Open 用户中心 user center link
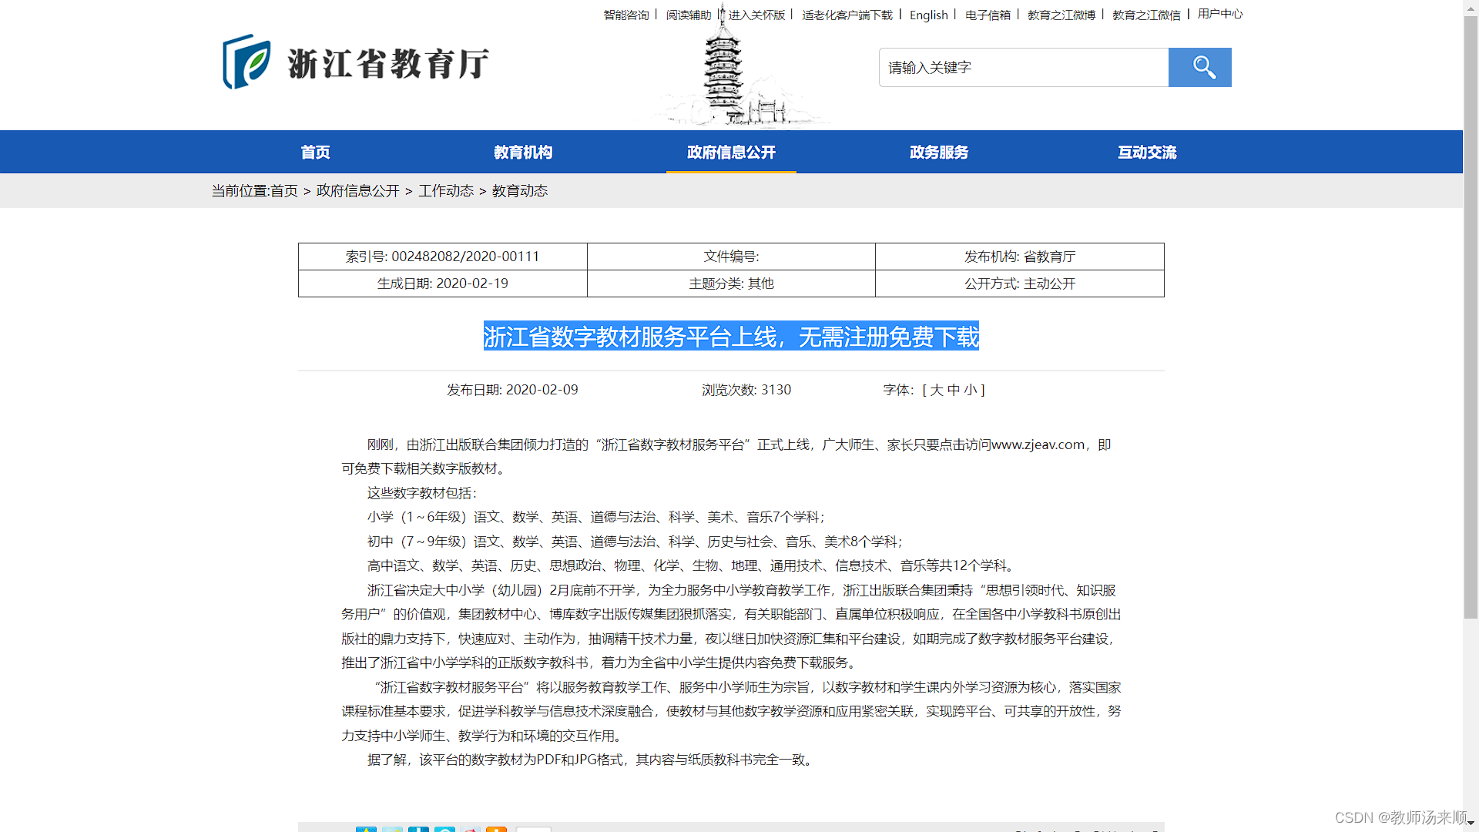This screenshot has width=1479, height=832. [1219, 14]
